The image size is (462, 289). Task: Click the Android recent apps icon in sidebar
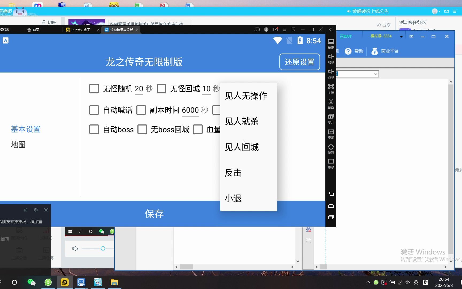click(331, 217)
